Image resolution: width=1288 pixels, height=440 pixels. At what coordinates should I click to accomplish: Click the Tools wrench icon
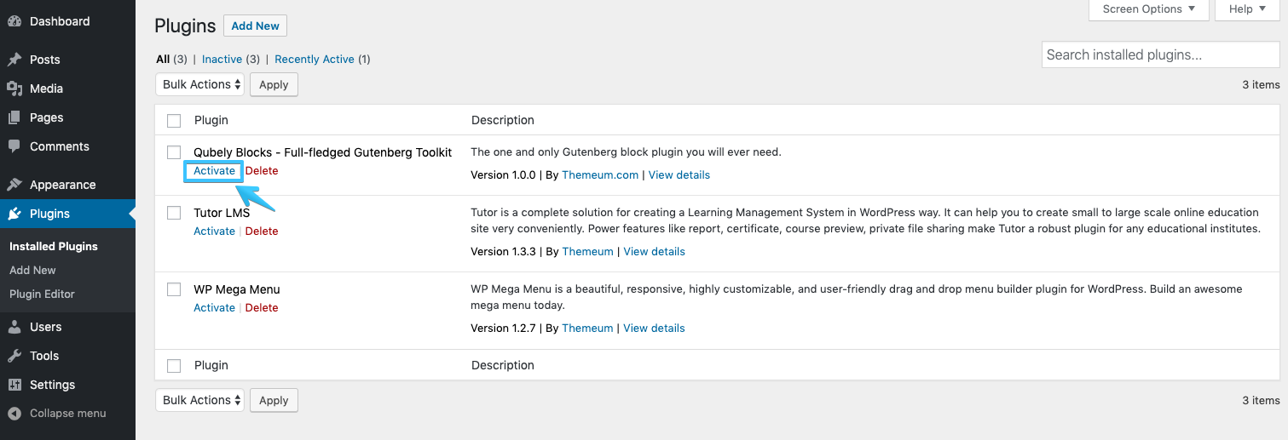tap(14, 356)
